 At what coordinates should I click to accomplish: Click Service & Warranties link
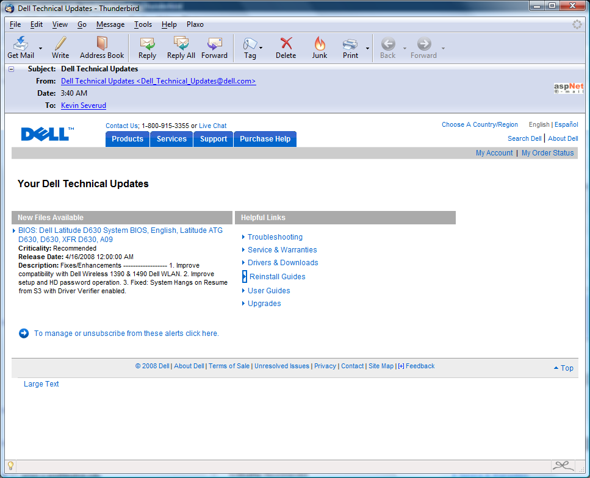pos(282,250)
